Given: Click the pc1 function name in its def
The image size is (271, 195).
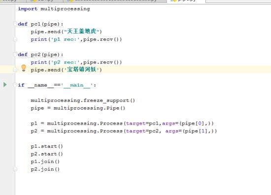Looking at the screenshot, I should pyautogui.click(x=35, y=24).
